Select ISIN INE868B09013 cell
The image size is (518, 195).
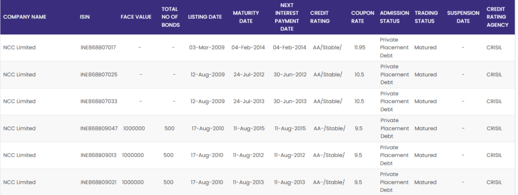99,155
